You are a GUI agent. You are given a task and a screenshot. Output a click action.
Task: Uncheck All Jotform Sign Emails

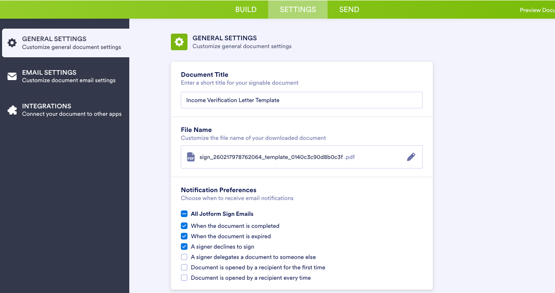184,214
